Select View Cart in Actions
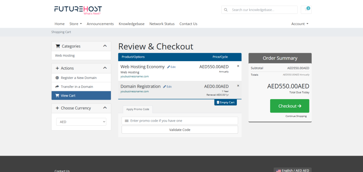363x172 pixels. (x=81, y=96)
